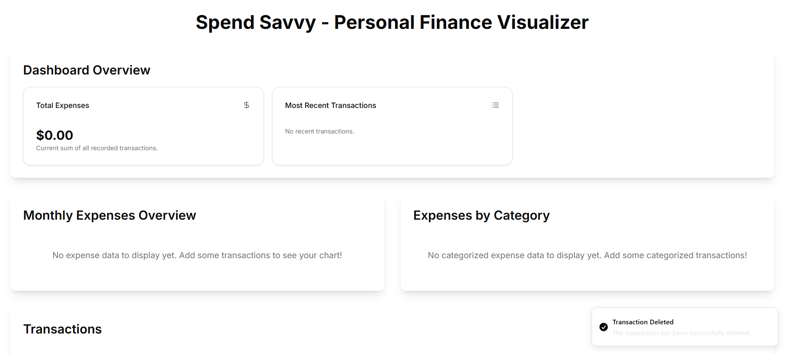Click the $0.00 total amount
785x354 pixels.
pos(55,135)
